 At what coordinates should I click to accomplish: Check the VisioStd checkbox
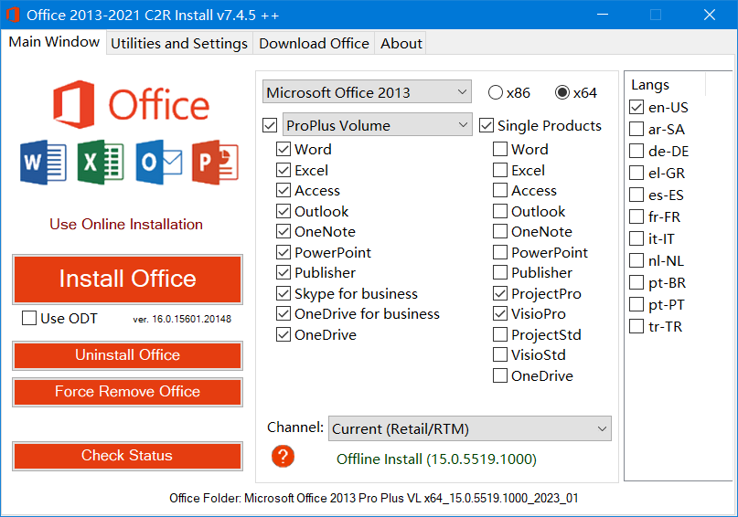click(x=500, y=354)
